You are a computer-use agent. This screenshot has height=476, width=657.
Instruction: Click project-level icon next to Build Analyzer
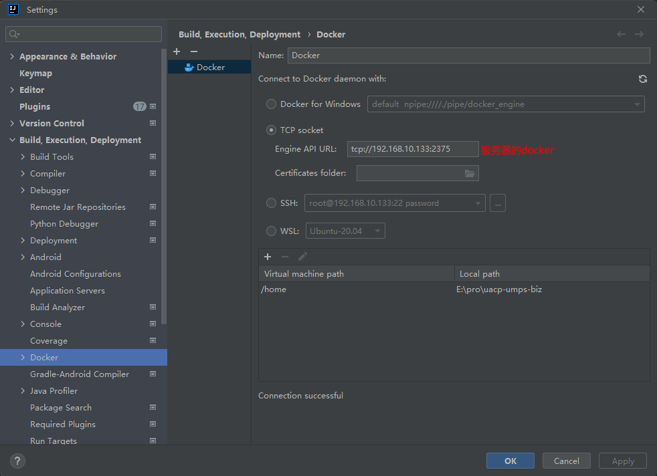click(153, 308)
